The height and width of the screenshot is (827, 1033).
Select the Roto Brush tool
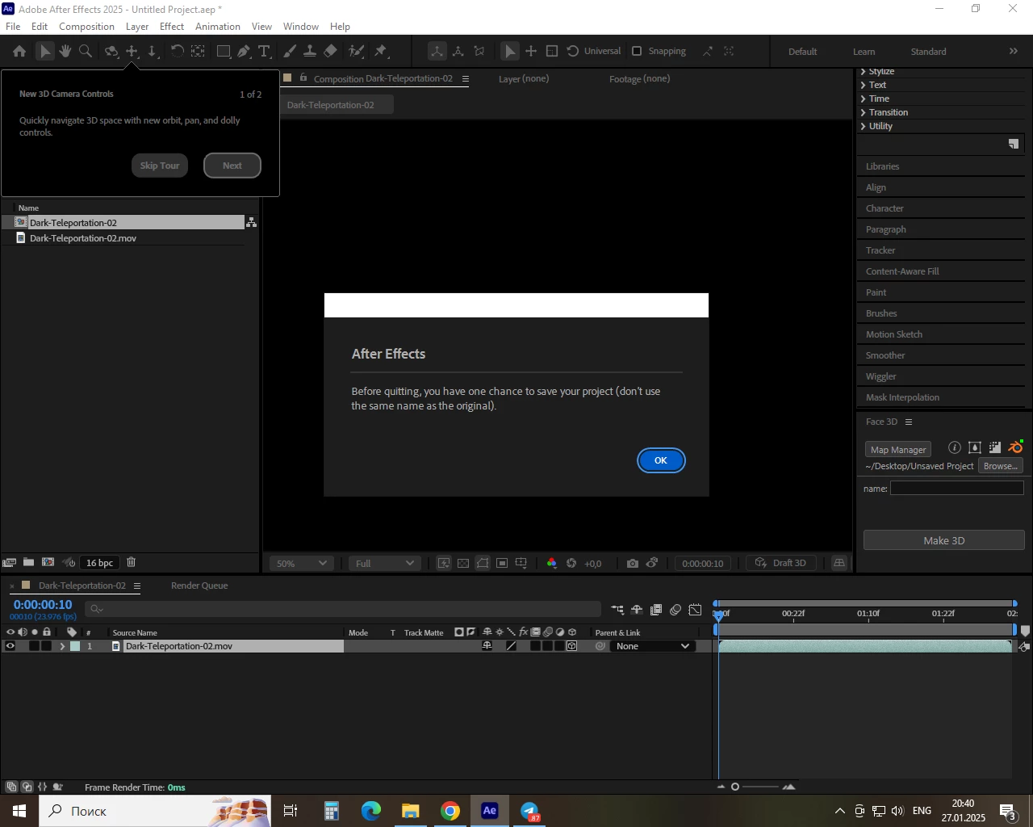356,51
